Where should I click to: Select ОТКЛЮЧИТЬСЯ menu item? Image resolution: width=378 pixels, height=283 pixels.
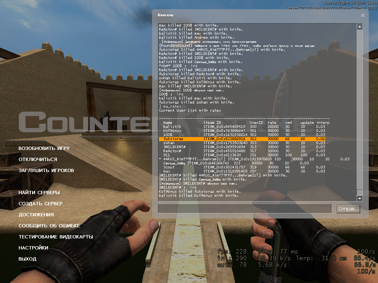point(38,159)
